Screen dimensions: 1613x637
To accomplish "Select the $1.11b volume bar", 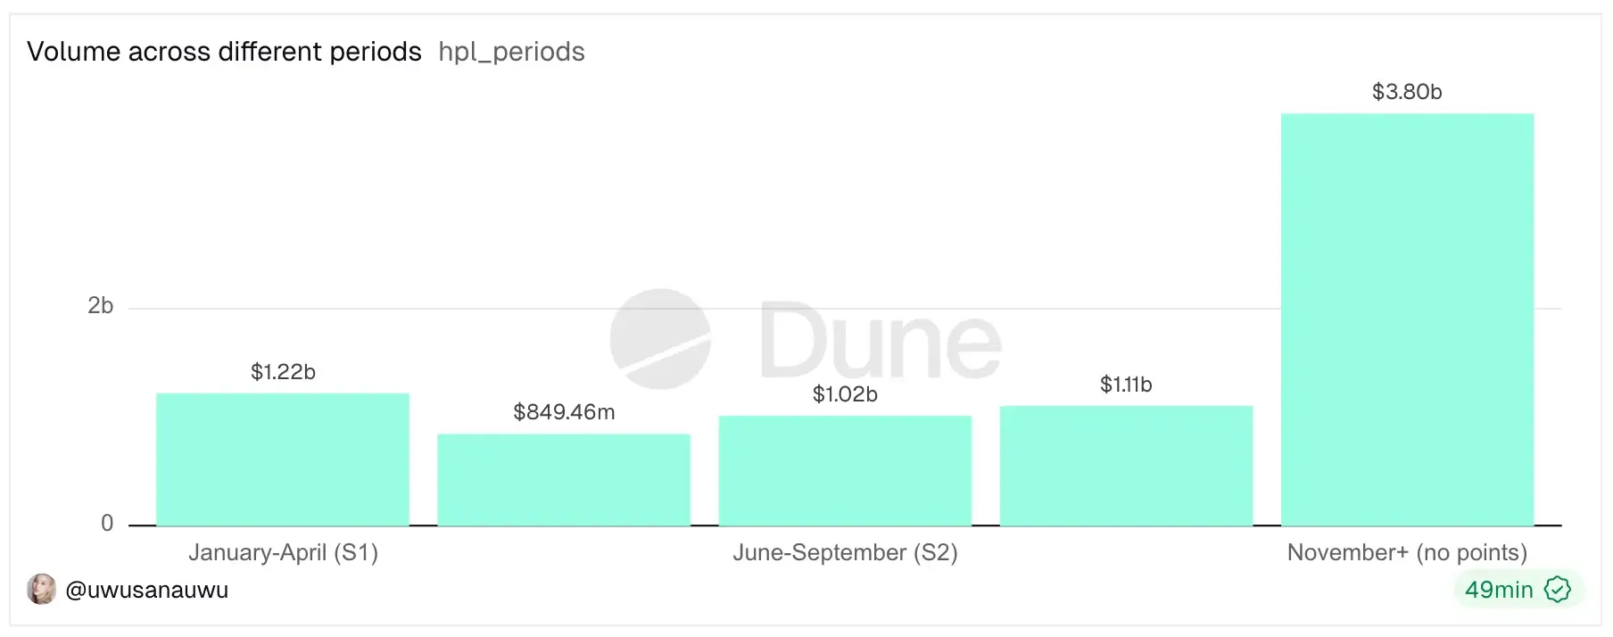I will (1126, 466).
